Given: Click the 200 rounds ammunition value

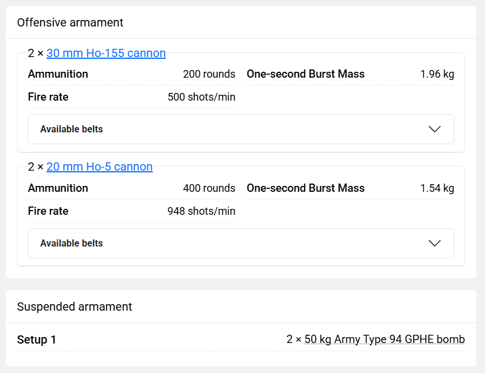Looking at the screenshot, I should point(209,74).
